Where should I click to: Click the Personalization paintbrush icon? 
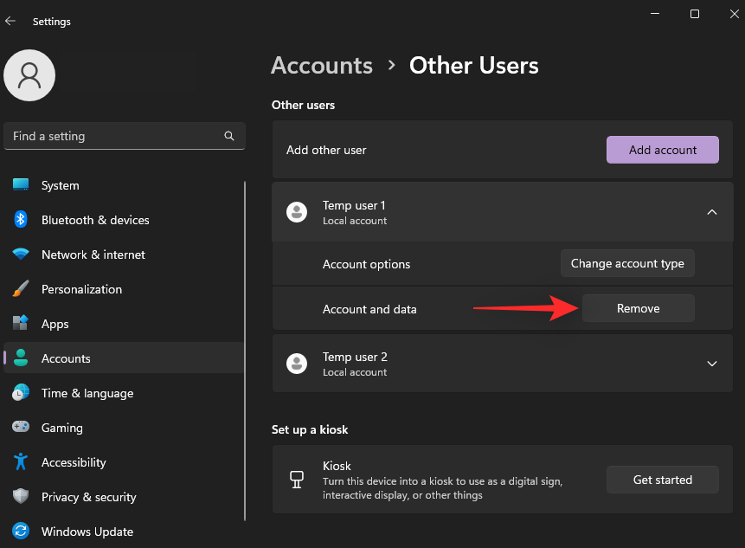coord(21,288)
